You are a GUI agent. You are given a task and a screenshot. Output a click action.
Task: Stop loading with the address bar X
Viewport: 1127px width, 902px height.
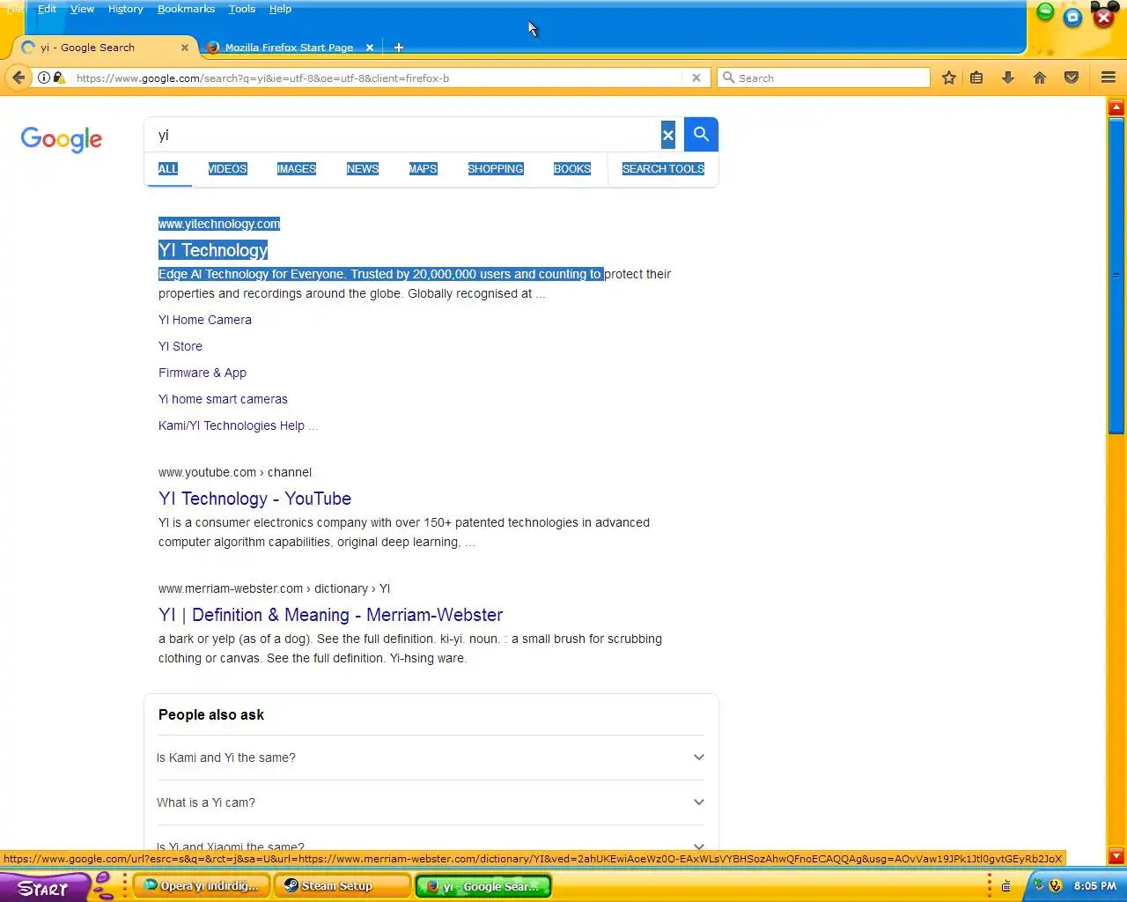[x=696, y=78]
